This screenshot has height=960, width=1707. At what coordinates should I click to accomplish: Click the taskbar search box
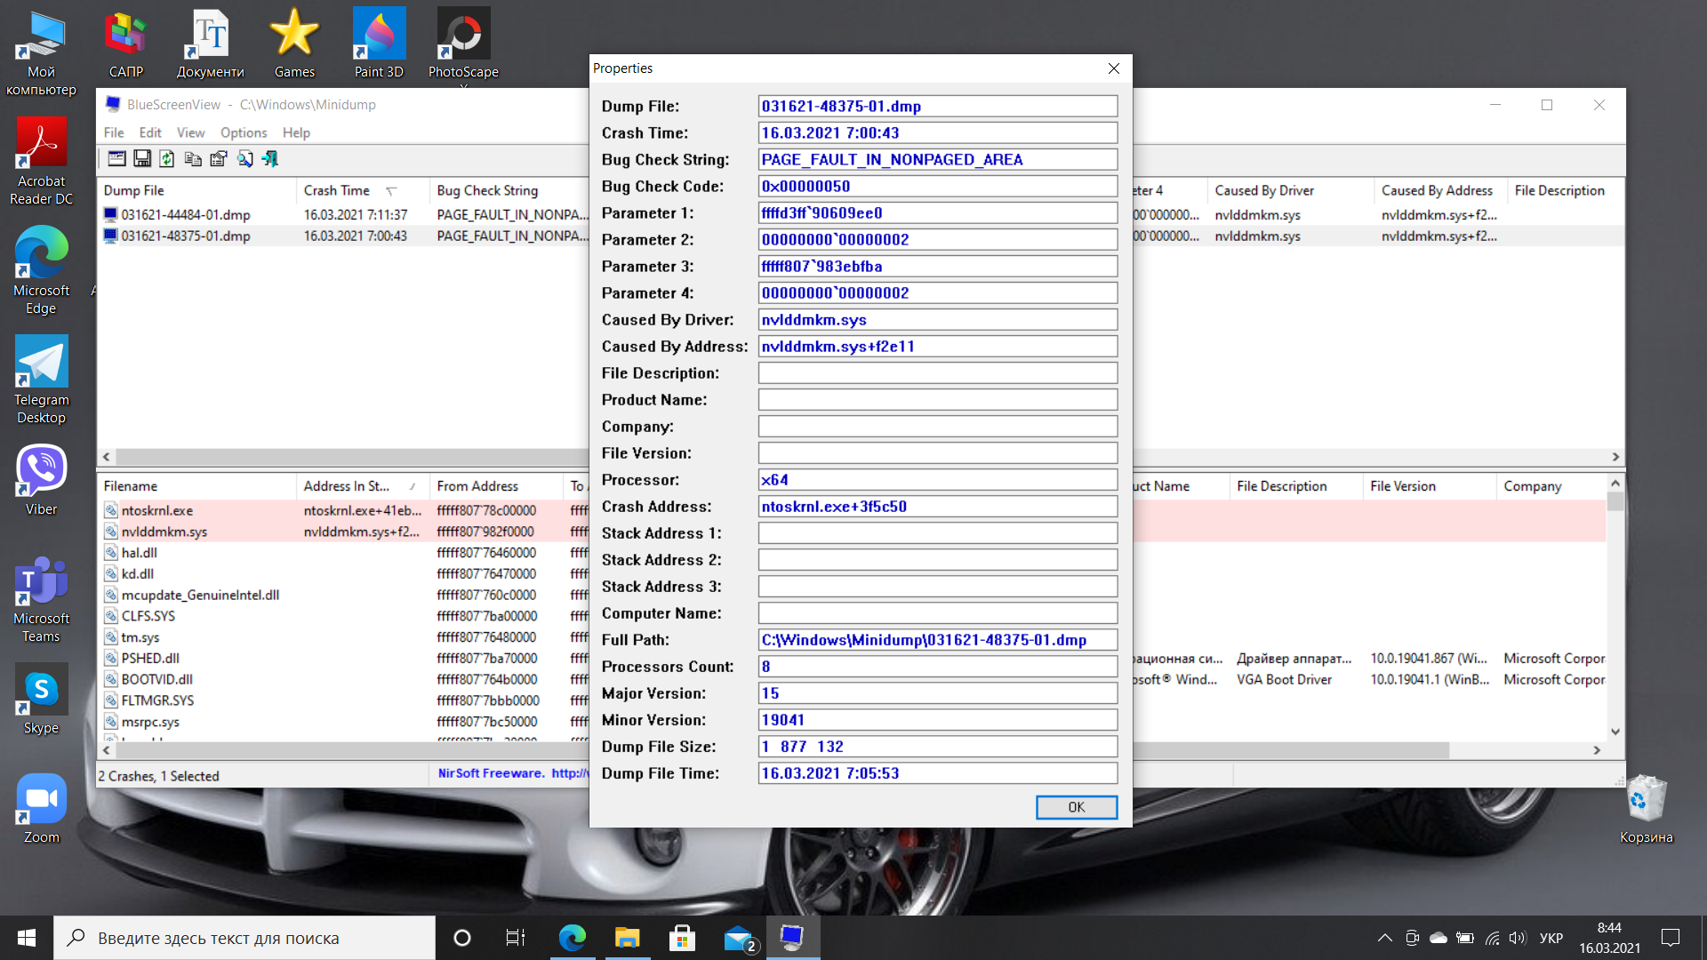coord(244,938)
